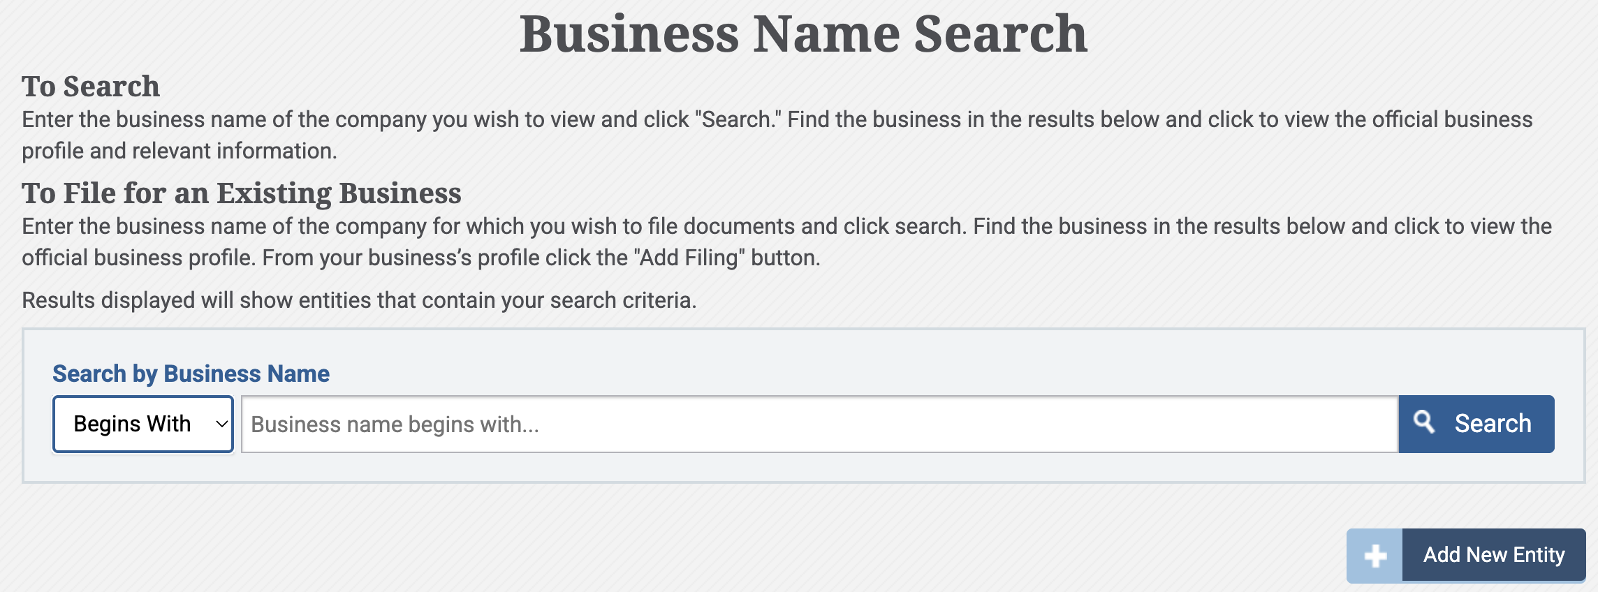The image size is (1598, 592).
Task: Click the Add New Entity button text
Action: click(x=1493, y=555)
